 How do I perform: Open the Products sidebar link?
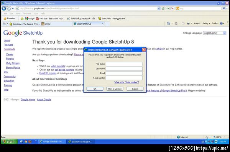tap(8, 45)
